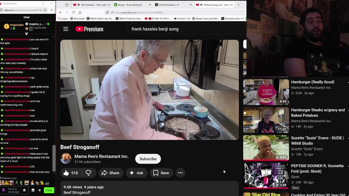
Task: Mute the Funkadelic tab audio icon
Action: [x=79, y=5]
